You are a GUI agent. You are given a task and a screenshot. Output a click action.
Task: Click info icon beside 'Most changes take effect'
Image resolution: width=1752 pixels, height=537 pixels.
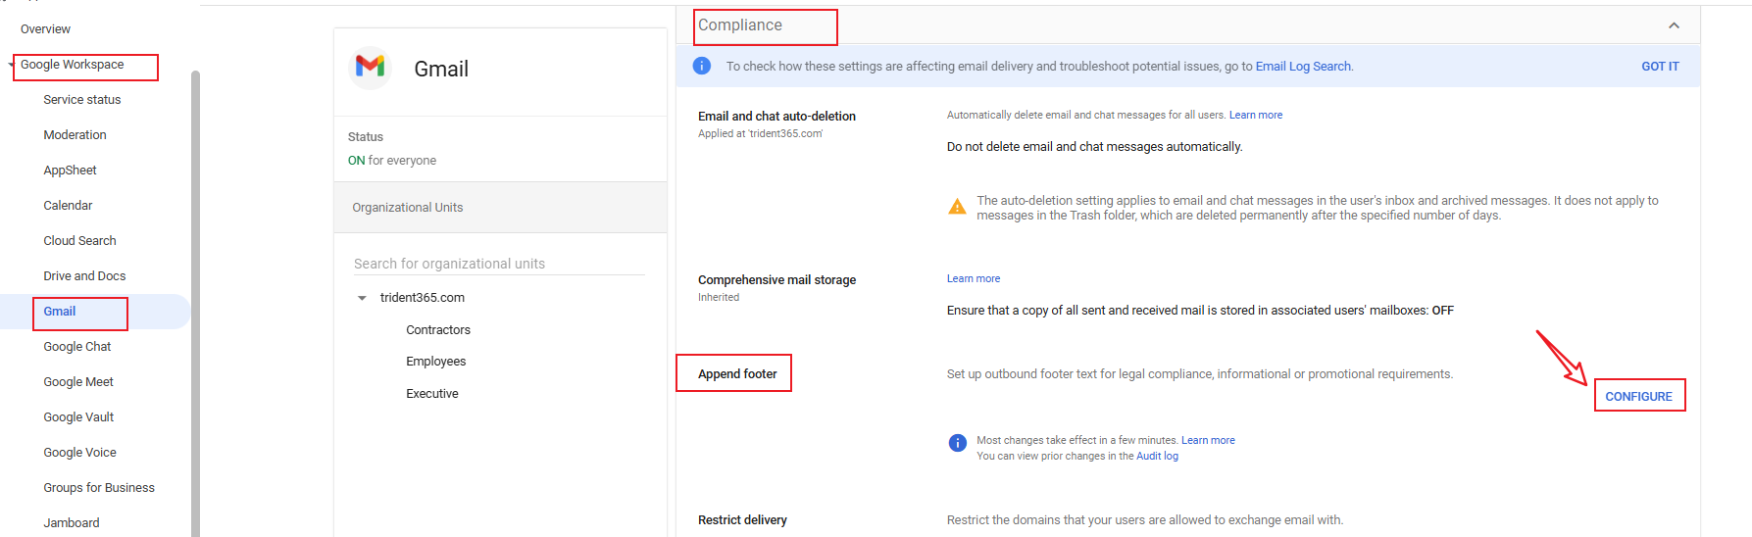pyautogui.click(x=958, y=443)
